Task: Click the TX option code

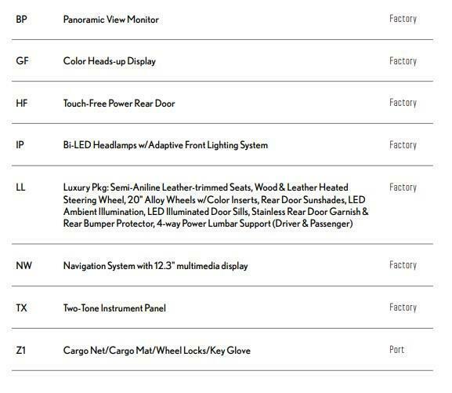Action: (x=21, y=307)
